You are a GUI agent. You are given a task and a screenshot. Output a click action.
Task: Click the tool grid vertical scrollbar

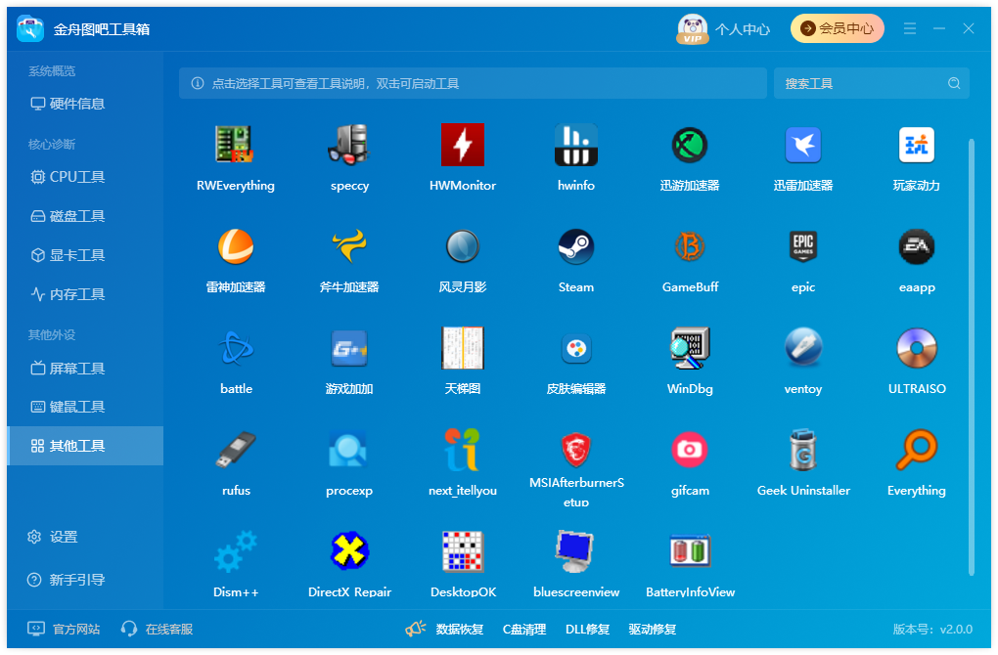tap(972, 358)
